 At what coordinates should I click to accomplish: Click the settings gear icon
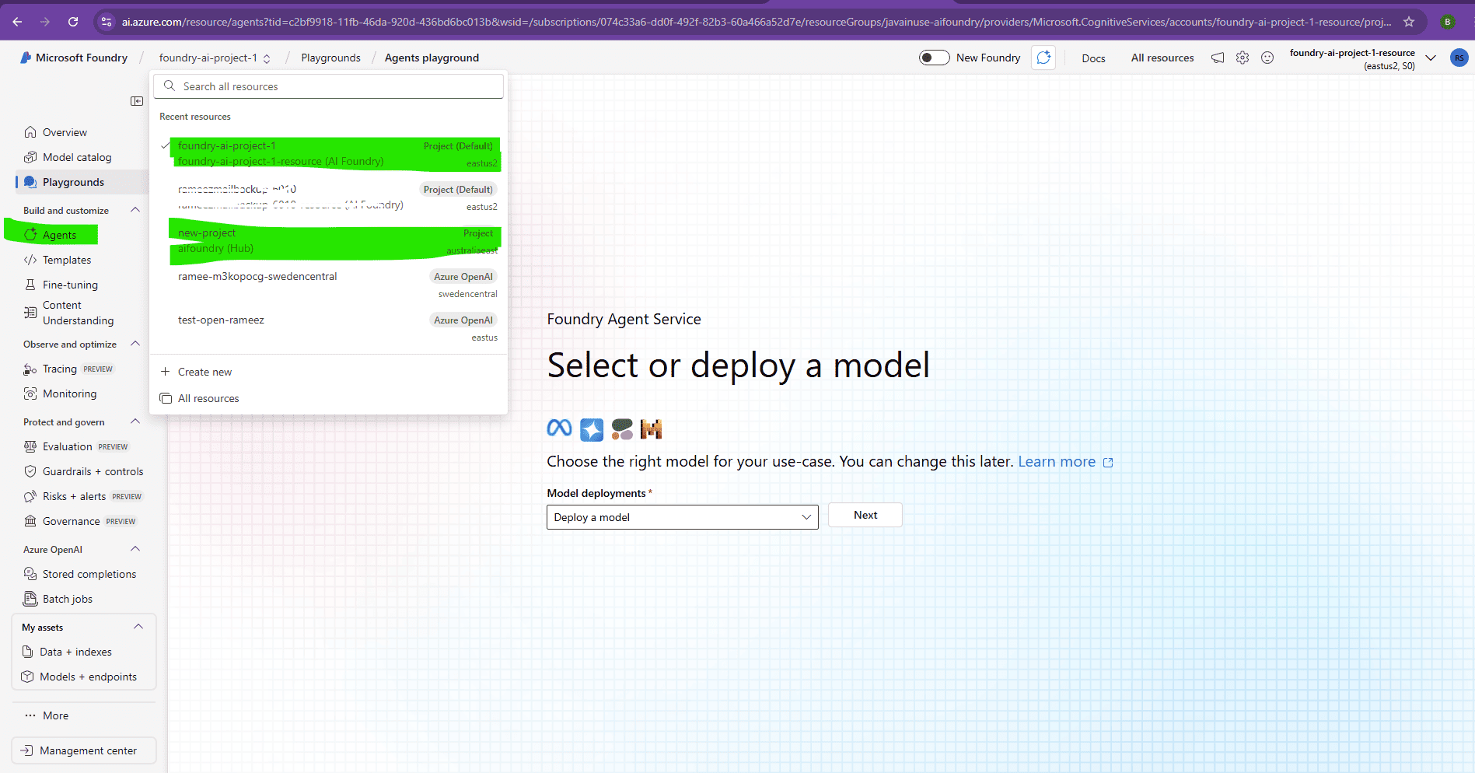coord(1243,58)
